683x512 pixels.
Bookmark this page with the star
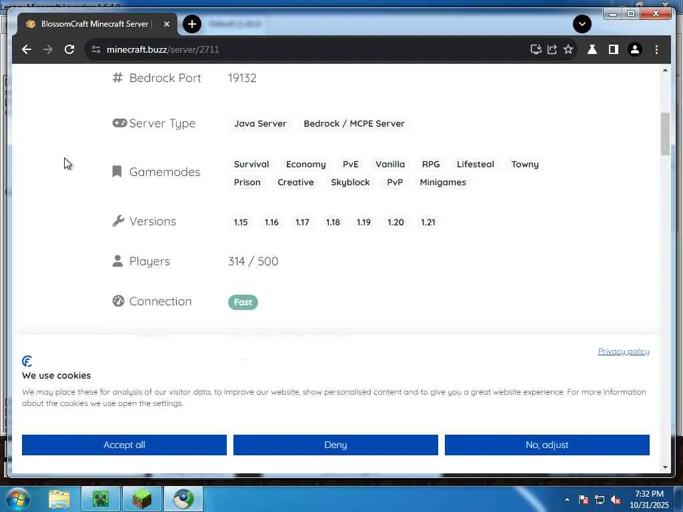coord(568,49)
